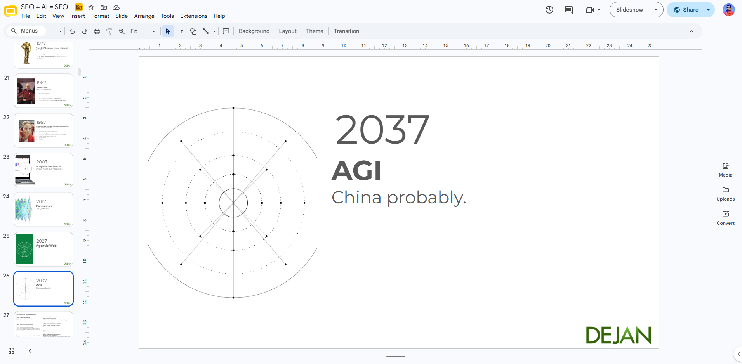Insert a text box
The height and width of the screenshot is (364, 742).
[x=180, y=31]
